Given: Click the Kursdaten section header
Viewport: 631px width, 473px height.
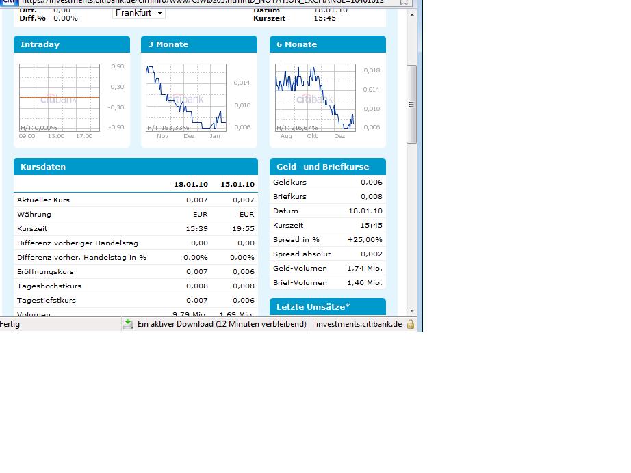Looking at the screenshot, I should click(x=136, y=166).
